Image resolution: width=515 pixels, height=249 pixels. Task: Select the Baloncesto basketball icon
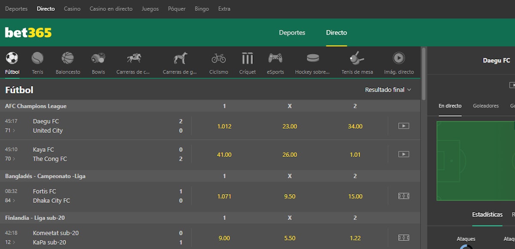point(68,58)
